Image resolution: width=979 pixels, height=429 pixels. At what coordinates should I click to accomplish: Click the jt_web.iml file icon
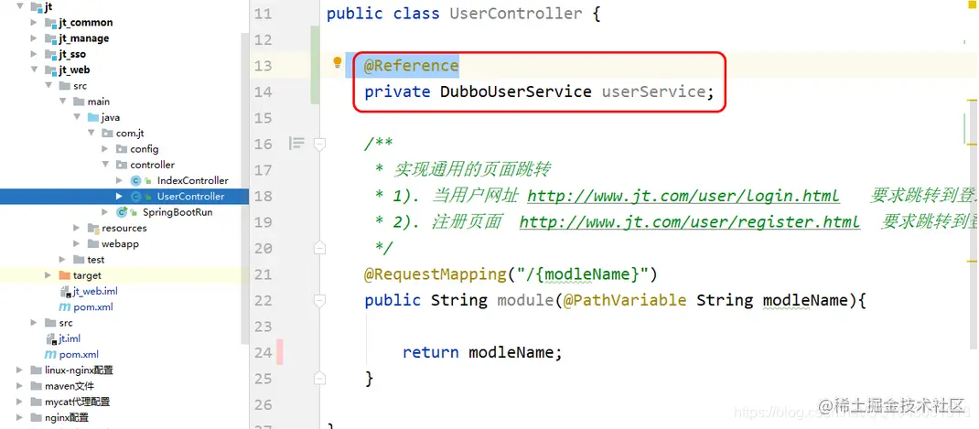[66, 291]
